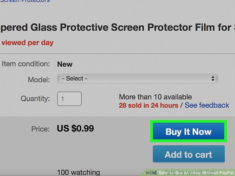
Task: Add the item to cart
Action: click(189, 154)
